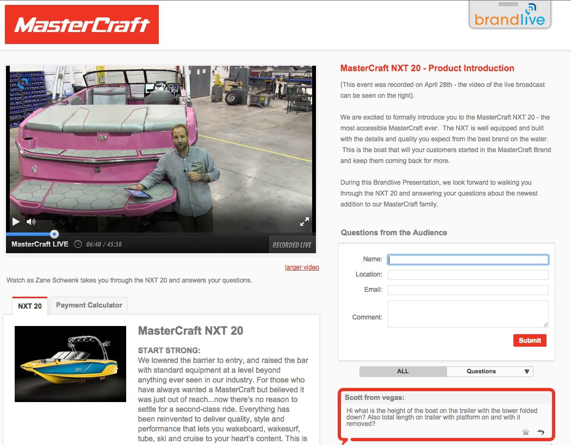Open the larger video link
571x445 pixels.
tap(302, 267)
